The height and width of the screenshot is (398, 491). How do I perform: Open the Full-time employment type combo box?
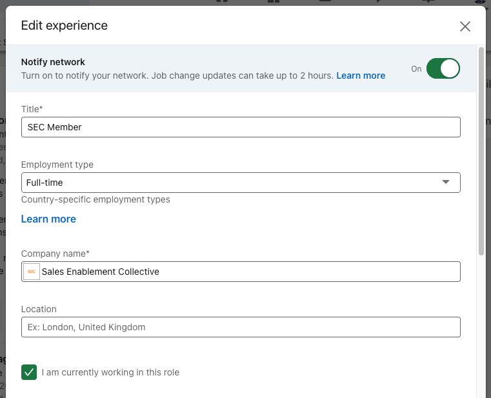[232, 183]
